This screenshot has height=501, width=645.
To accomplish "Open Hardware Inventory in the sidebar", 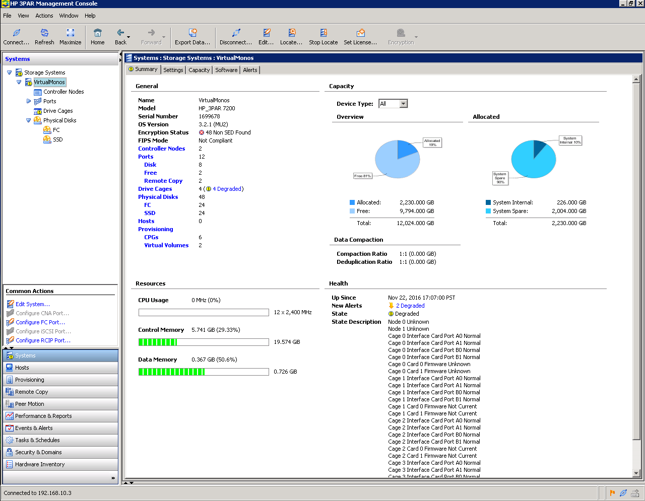I will click(40, 464).
